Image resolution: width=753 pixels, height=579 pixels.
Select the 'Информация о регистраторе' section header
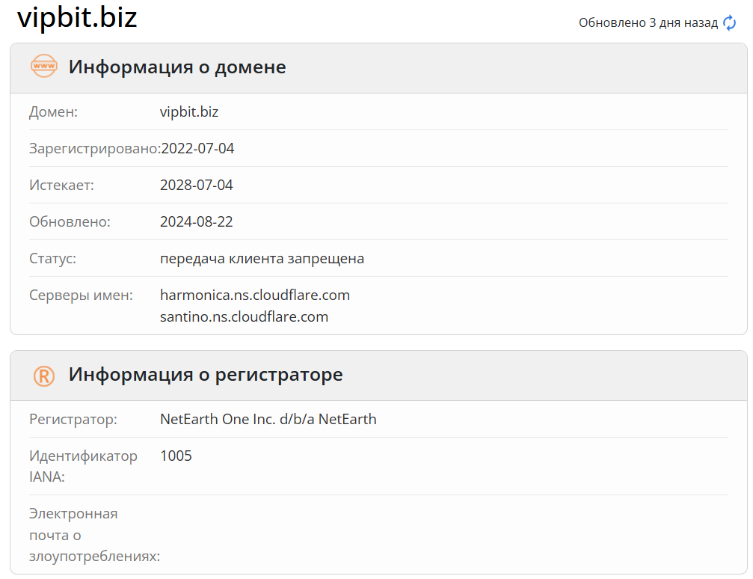[206, 375]
